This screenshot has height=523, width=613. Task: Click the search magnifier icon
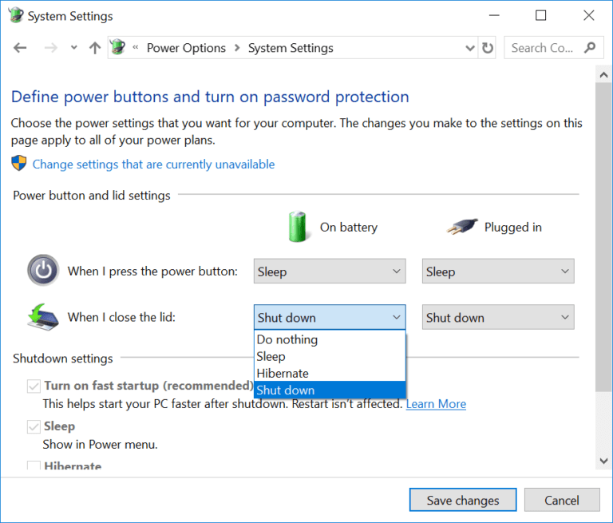click(590, 48)
